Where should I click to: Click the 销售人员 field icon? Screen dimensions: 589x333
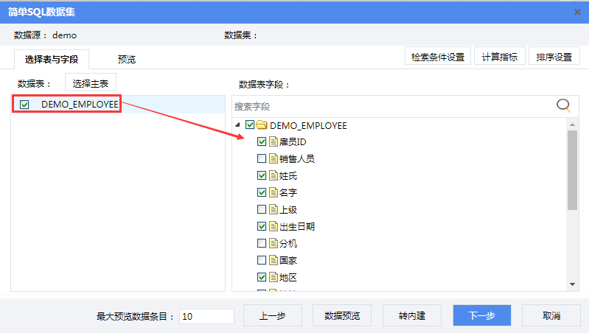coord(273,159)
